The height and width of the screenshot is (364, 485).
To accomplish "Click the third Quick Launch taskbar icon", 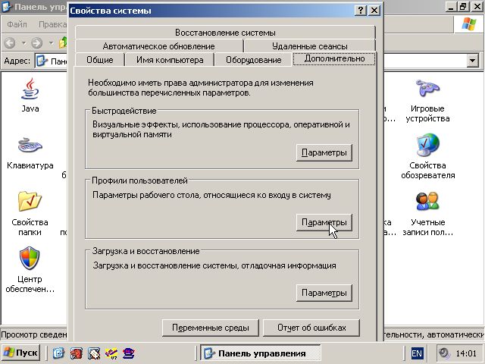I will 94,353.
